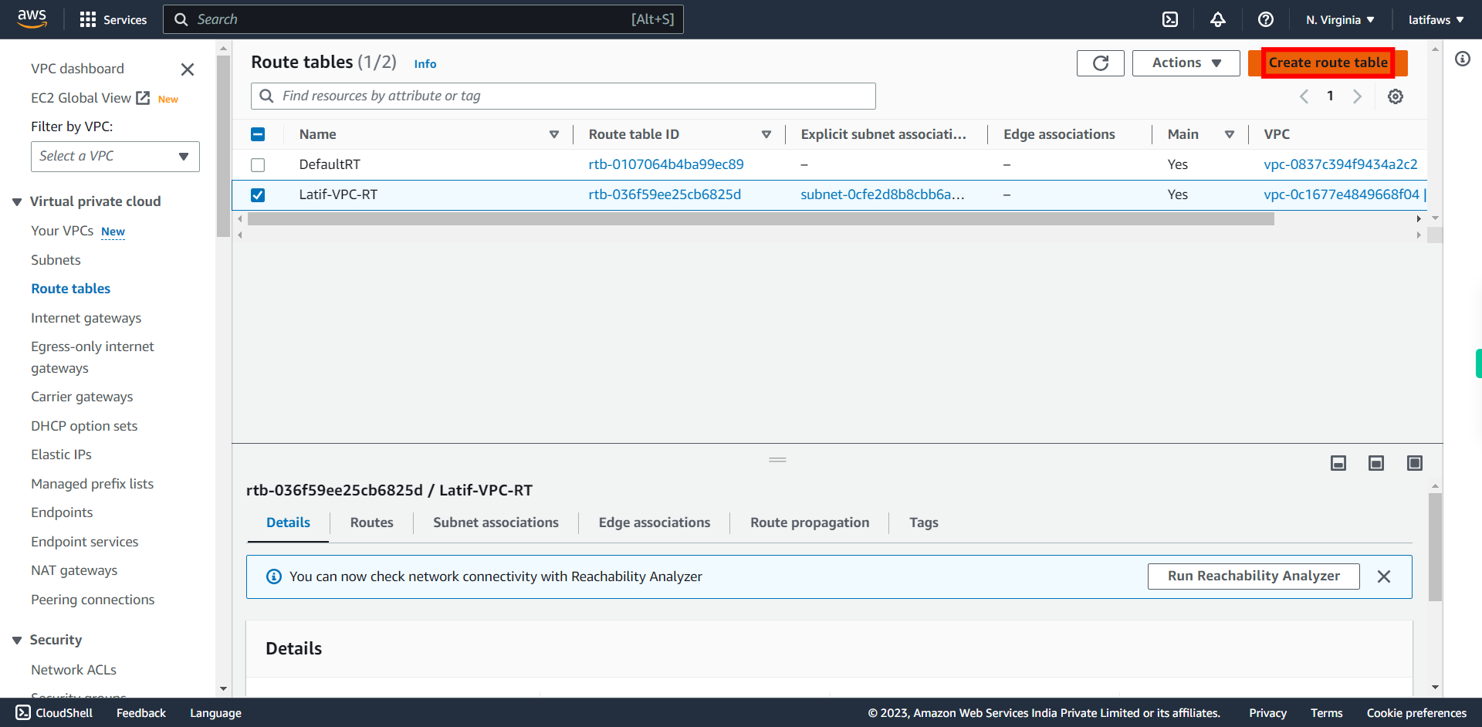The width and height of the screenshot is (1482, 727).
Task: Switch to the Details tab
Action: click(x=288, y=522)
